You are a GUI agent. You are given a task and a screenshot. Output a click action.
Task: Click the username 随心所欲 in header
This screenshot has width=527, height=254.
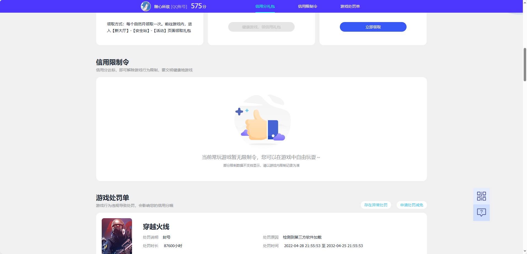pos(162,6)
